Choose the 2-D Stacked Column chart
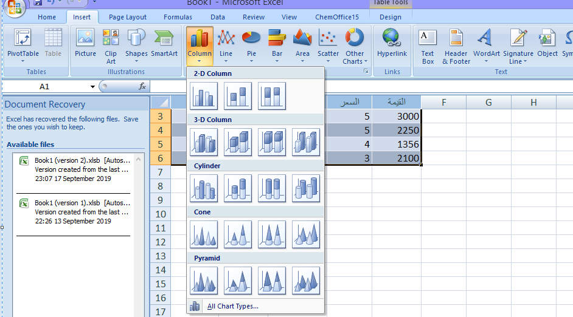This screenshot has width=573, height=317. coord(238,96)
